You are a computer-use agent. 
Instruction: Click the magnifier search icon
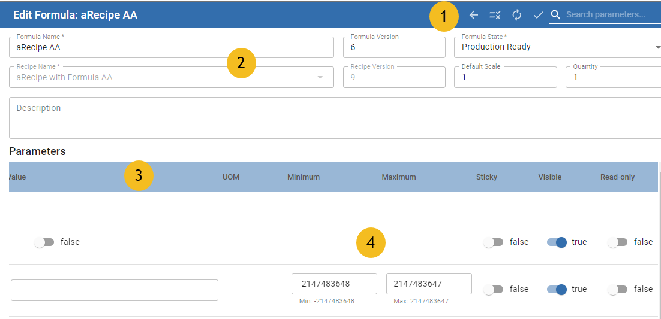click(x=556, y=15)
